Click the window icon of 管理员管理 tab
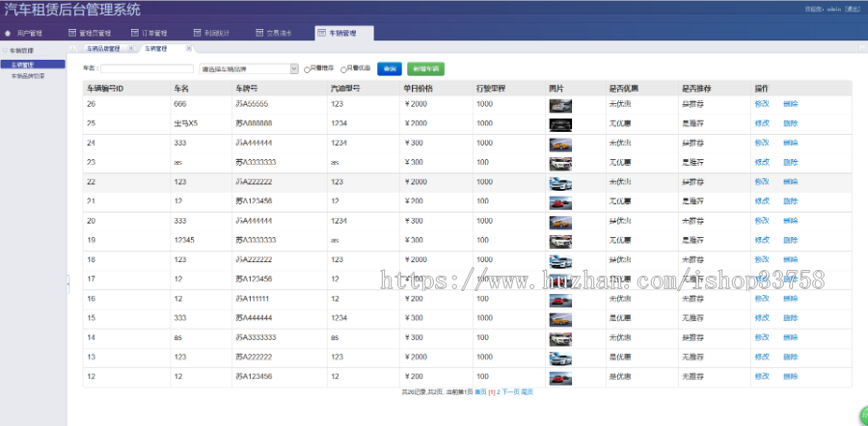 (x=71, y=33)
